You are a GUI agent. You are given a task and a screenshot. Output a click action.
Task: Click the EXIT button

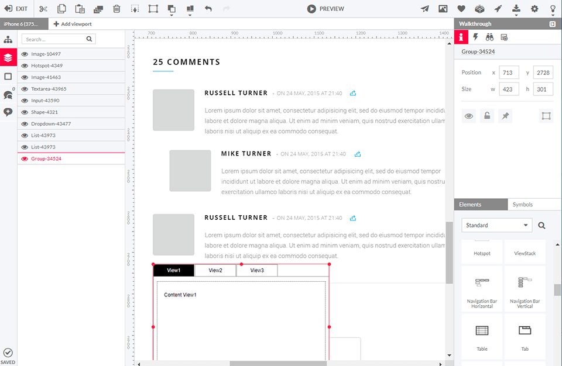pyautogui.click(x=14, y=8)
